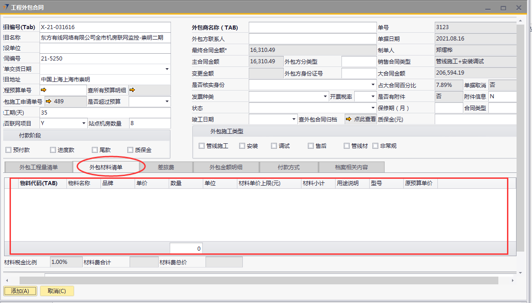Select the 调试 checkbox

(x=274, y=146)
